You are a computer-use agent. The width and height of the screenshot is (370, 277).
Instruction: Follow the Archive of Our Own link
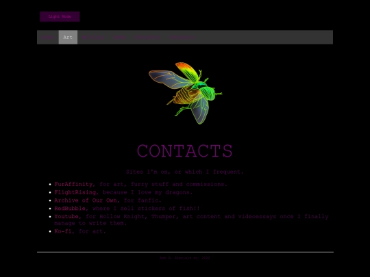tap(86, 200)
